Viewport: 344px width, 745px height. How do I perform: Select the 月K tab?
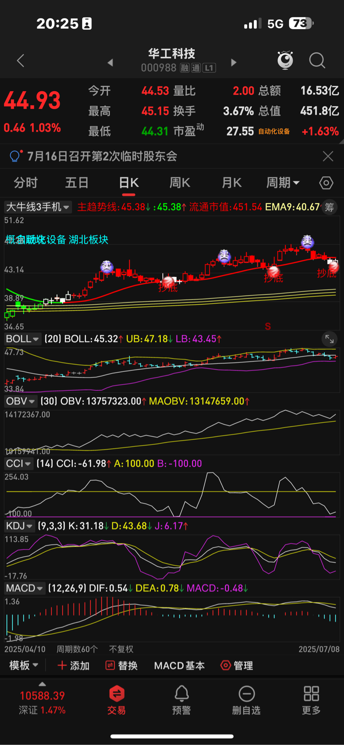click(232, 183)
